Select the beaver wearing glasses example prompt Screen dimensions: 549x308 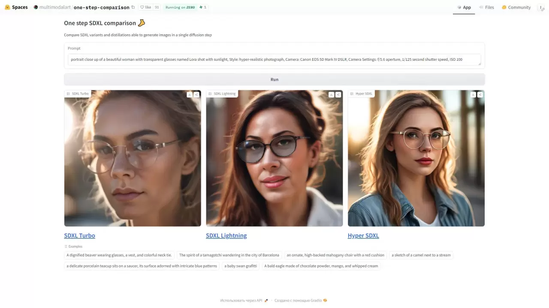(119, 255)
